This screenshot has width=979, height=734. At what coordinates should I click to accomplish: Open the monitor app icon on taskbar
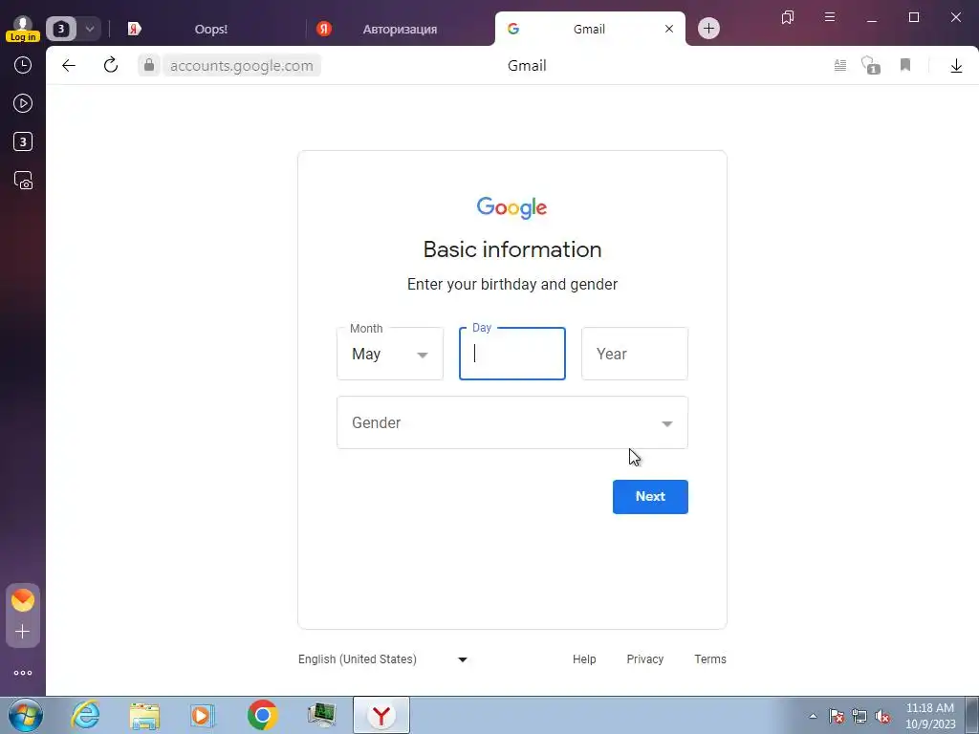click(x=321, y=715)
